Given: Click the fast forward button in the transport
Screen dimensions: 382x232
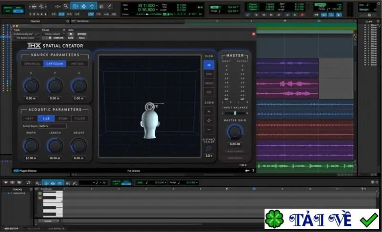Looking at the screenshot, I should click(x=271, y=15).
